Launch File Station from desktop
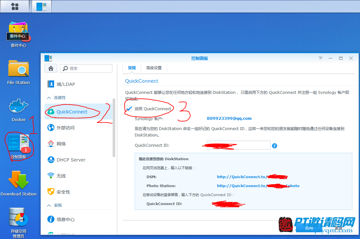This screenshot has height=239, width=360. [18, 72]
